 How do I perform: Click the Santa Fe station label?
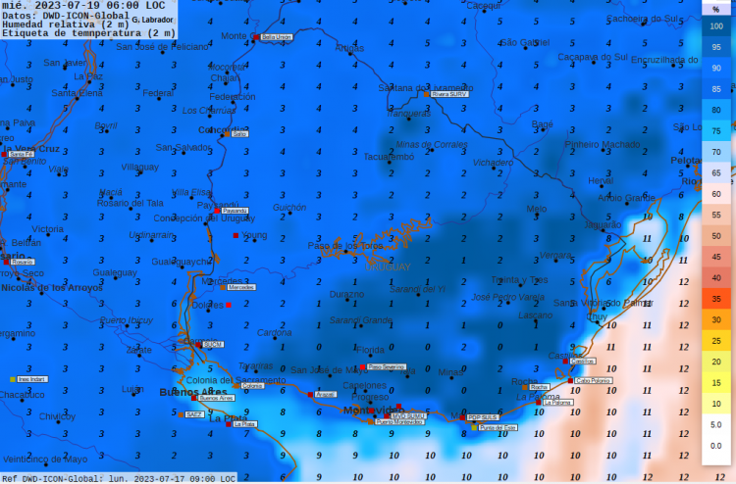[21, 154]
